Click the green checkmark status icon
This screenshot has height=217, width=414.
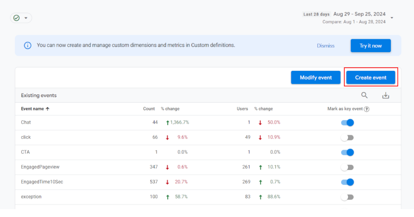(17, 18)
